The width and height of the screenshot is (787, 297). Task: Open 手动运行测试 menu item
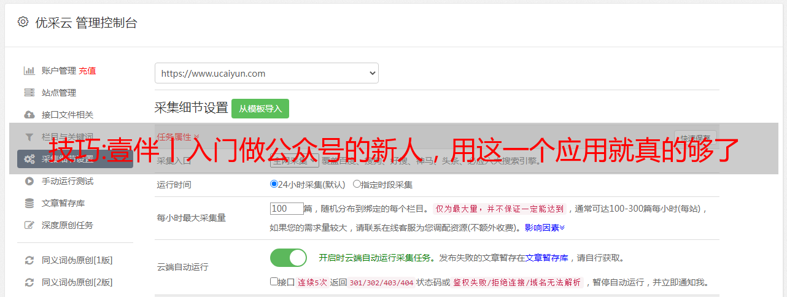68,181
